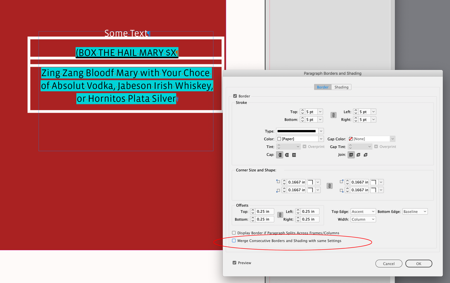The image size is (450, 283).
Task: Open the top-left corner shape dropdown
Action: click(318, 182)
